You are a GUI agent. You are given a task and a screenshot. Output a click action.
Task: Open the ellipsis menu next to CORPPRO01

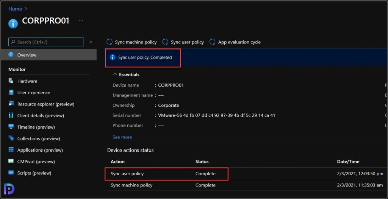(81, 21)
